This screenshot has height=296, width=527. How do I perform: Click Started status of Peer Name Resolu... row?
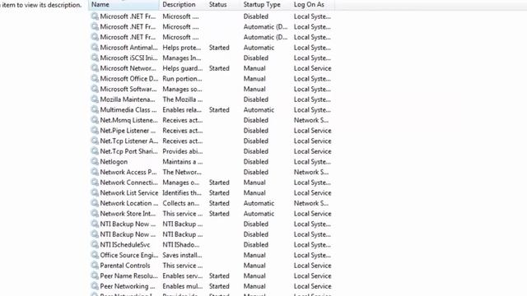pos(219,276)
